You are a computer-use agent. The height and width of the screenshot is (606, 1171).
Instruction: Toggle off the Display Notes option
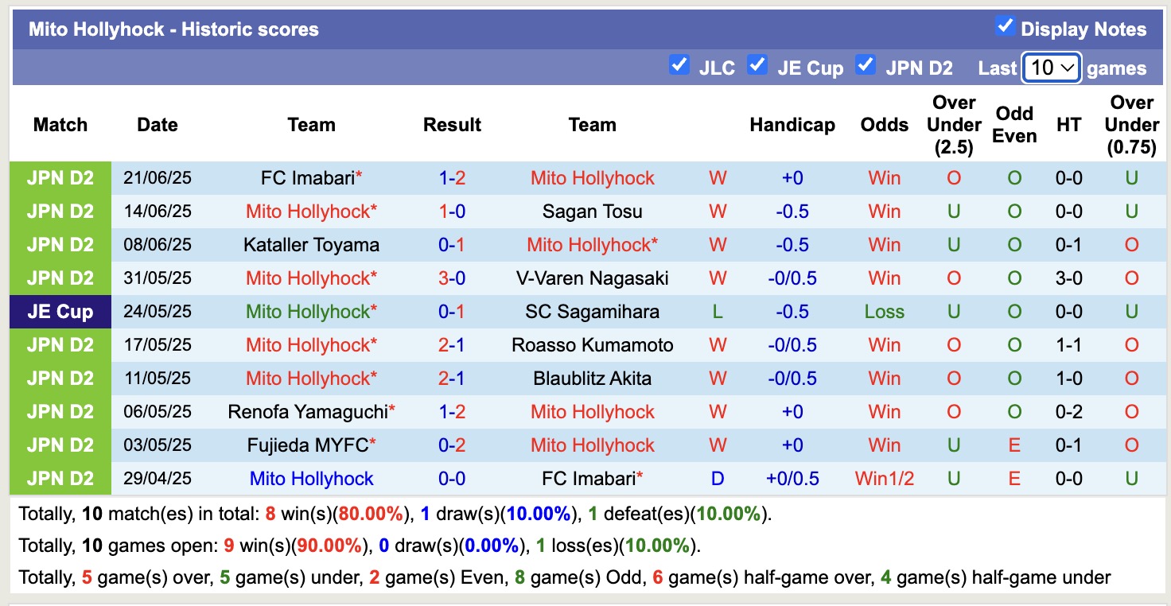[1004, 27]
